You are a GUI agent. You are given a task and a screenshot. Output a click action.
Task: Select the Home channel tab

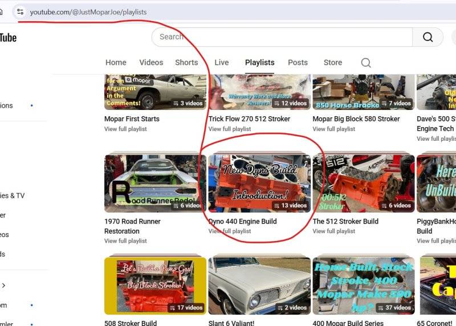pos(116,63)
